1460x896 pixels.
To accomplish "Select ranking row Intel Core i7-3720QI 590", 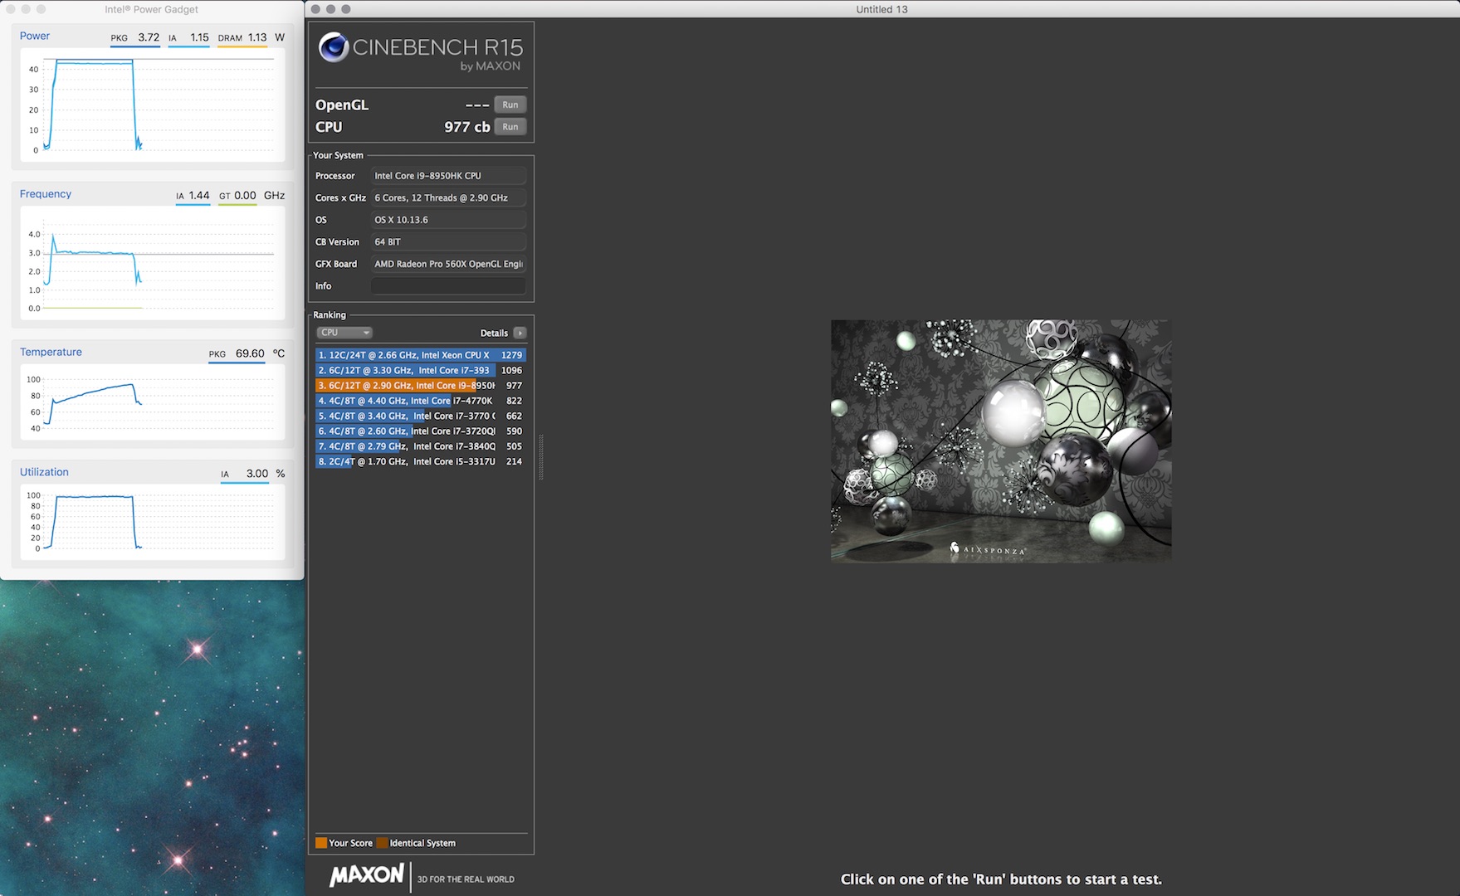I will [x=420, y=431].
